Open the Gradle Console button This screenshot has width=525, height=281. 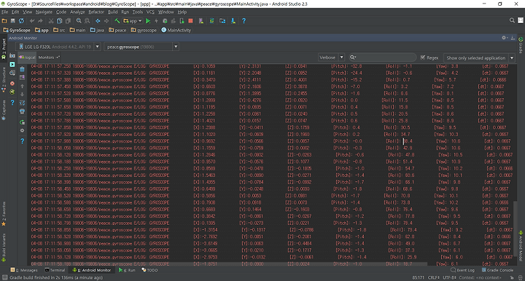[497, 270]
